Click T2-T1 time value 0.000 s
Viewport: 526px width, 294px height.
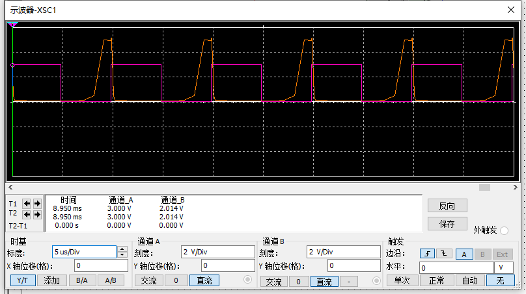66,225
